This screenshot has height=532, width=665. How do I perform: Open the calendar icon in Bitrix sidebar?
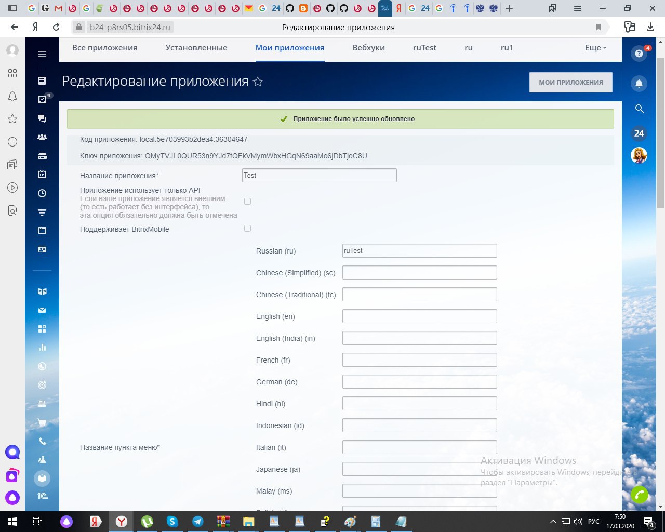click(42, 175)
